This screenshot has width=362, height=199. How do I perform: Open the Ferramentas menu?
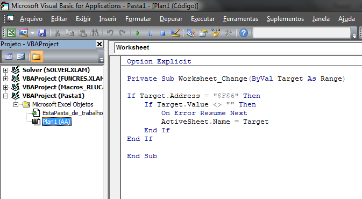(x=240, y=19)
